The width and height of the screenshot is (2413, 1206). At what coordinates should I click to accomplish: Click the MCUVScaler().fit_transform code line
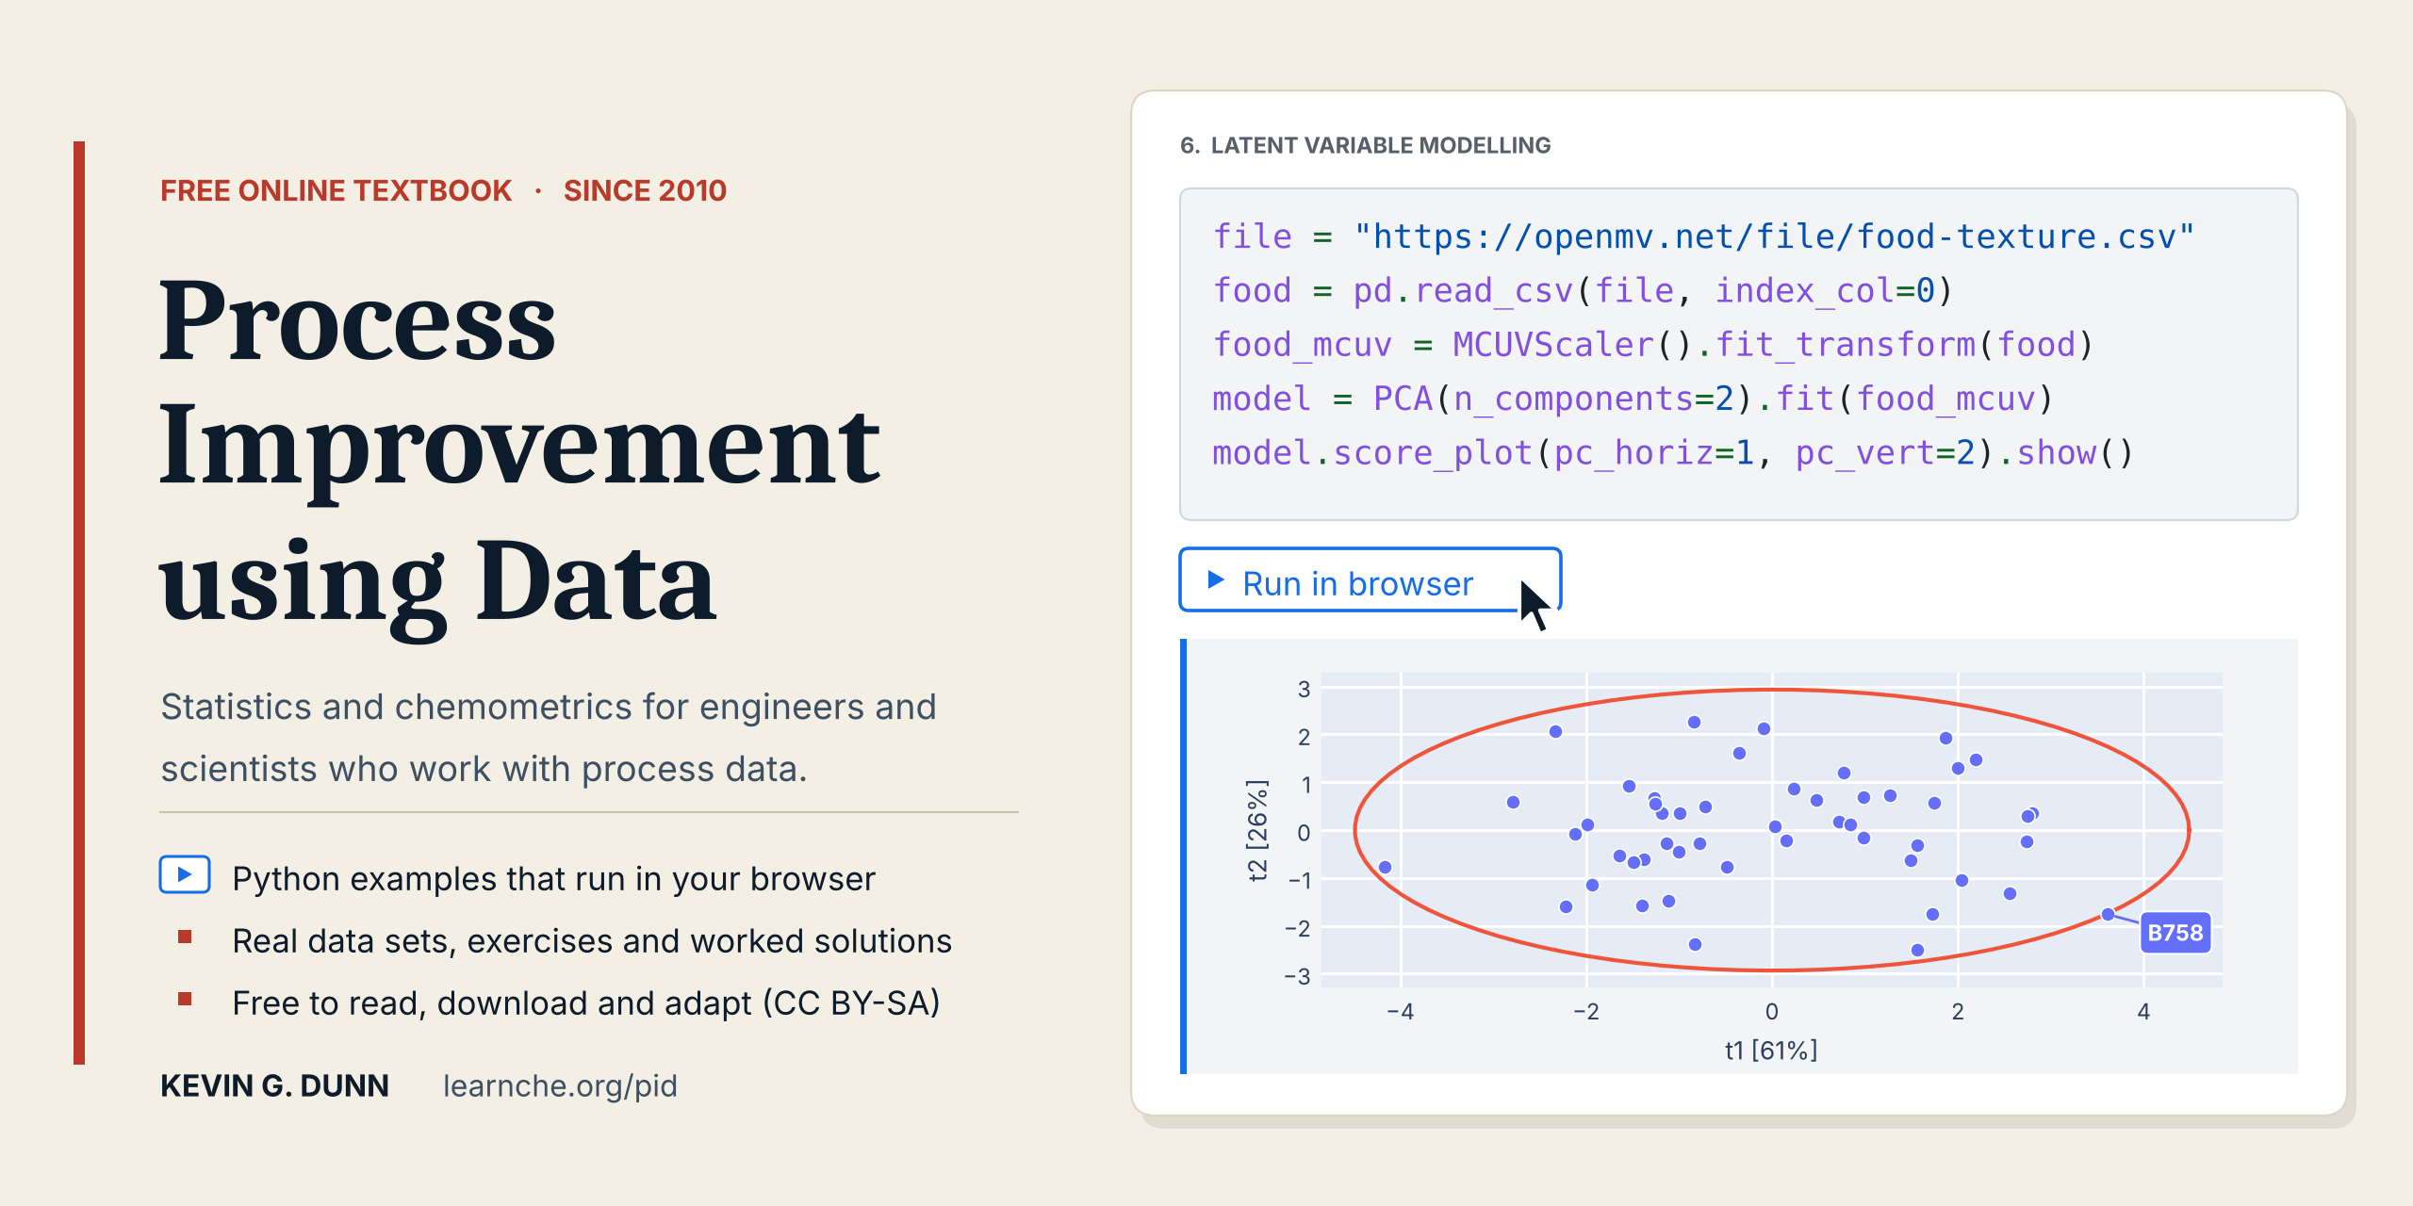1653,345
